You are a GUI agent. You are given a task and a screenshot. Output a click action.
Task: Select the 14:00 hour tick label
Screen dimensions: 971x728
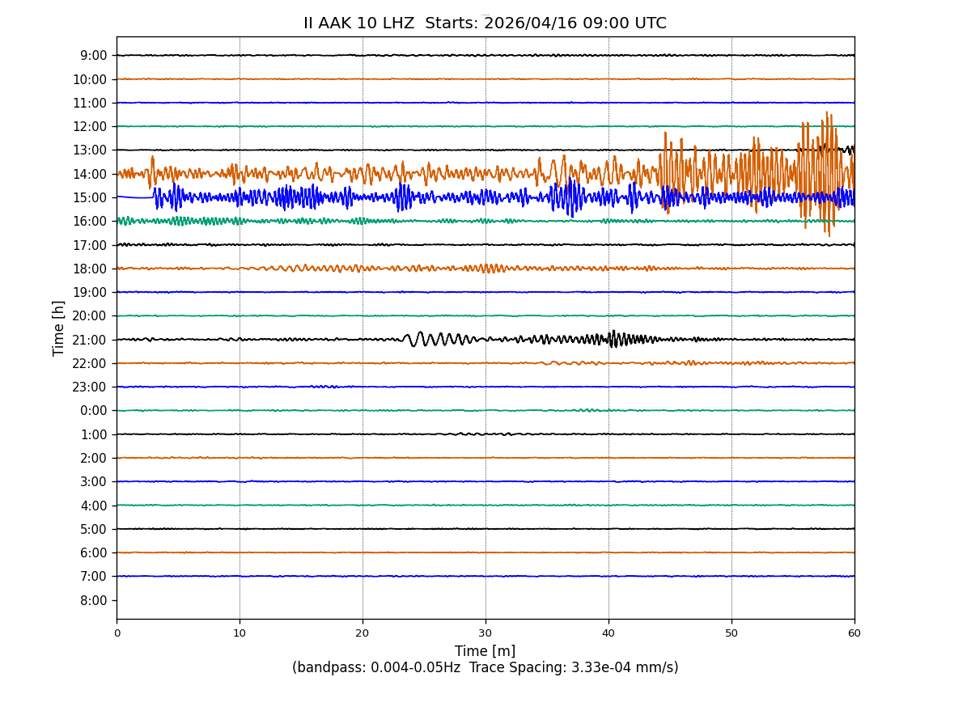click(91, 174)
